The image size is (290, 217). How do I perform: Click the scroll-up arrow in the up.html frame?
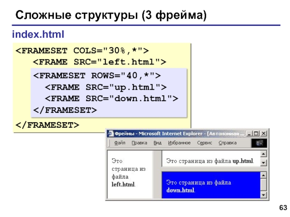(263, 153)
